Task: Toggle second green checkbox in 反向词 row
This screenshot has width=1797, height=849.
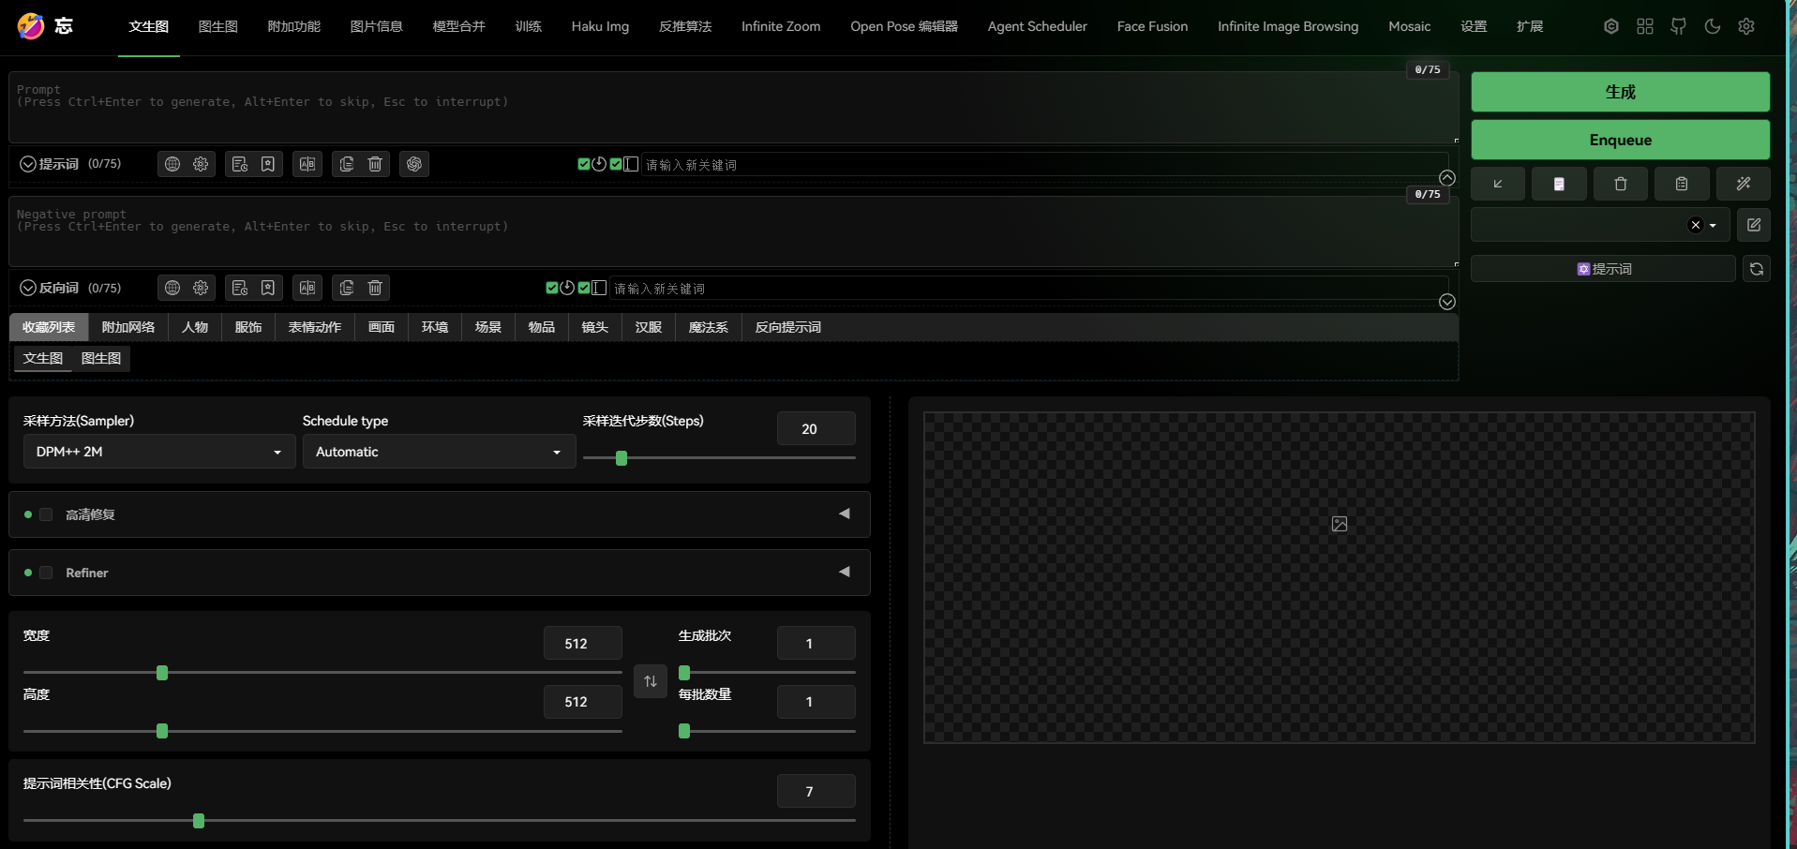Action: 584,288
